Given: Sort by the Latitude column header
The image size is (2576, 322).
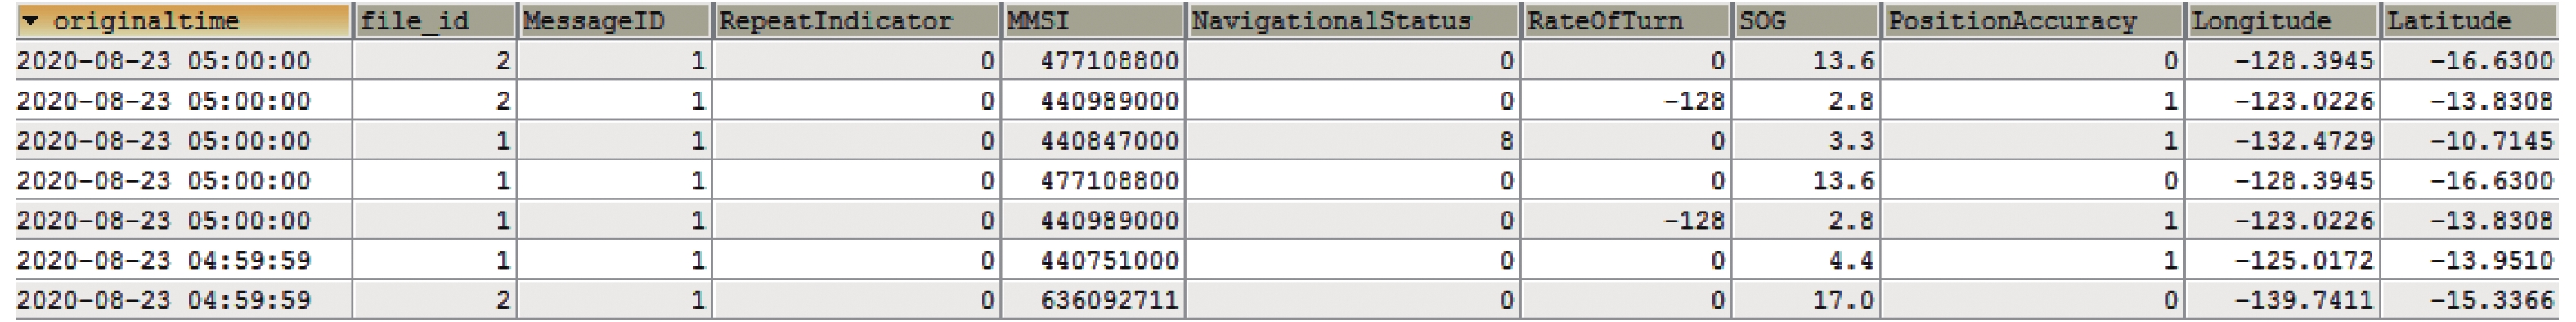Looking at the screenshot, I should click(x=2469, y=21).
